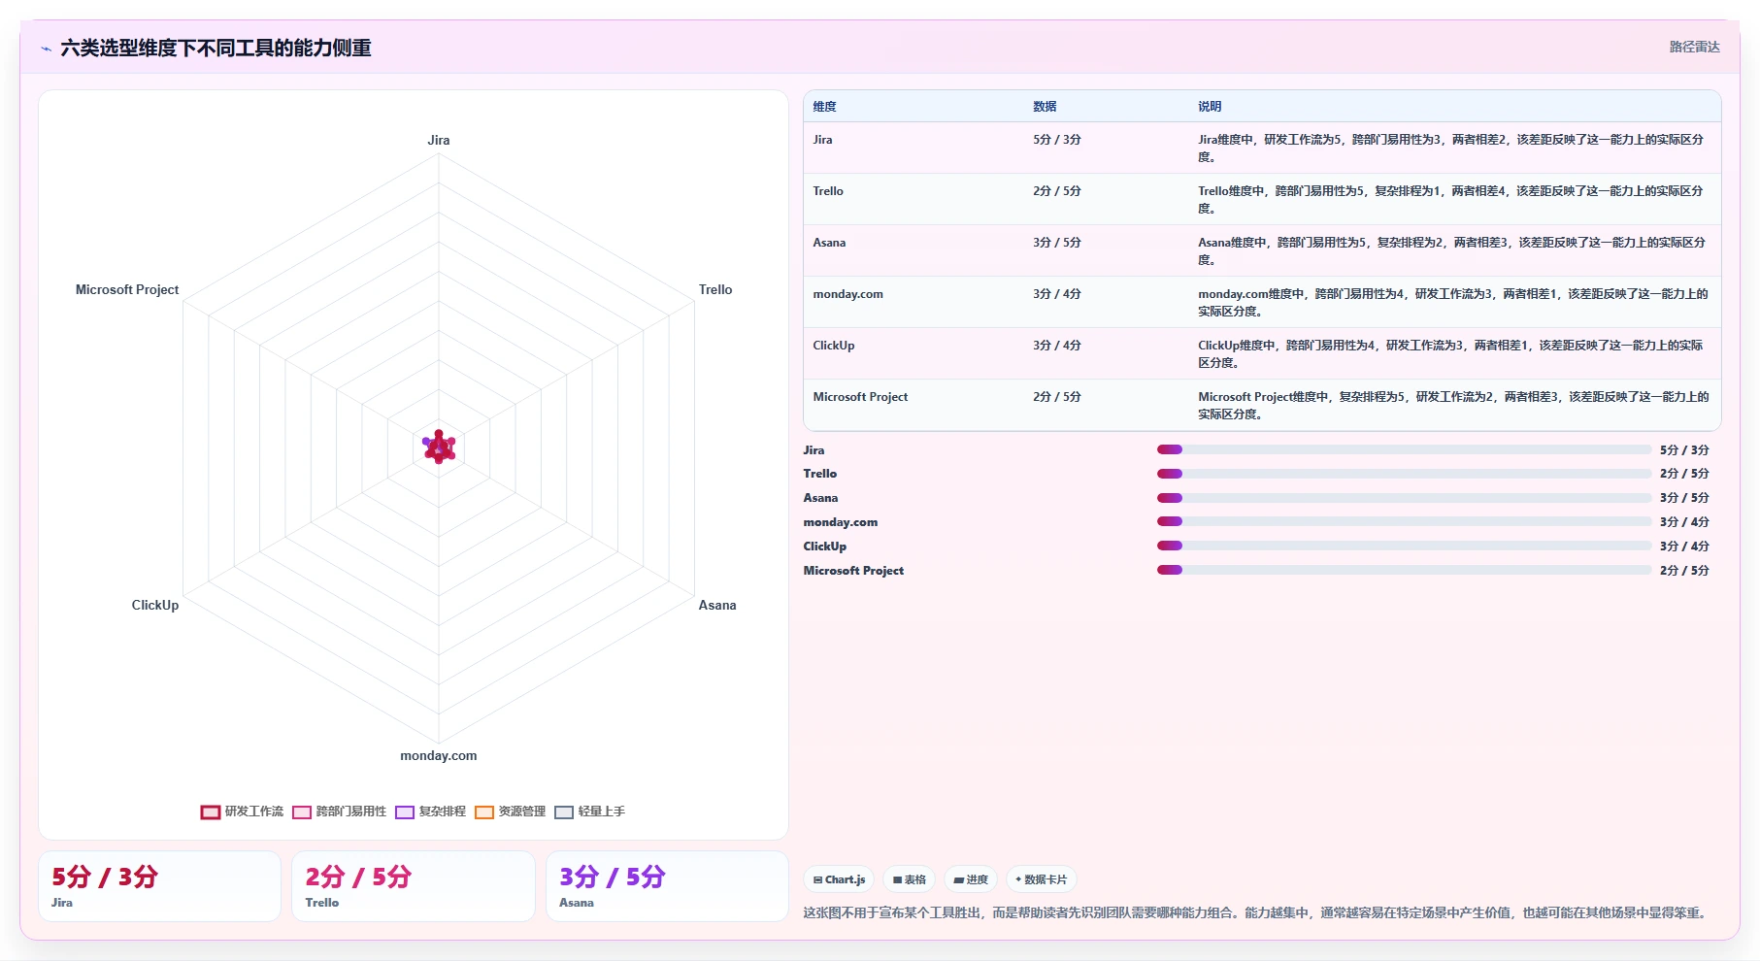Click the Jira description cell in the table
The height and width of the screenshot is (961, 1760).
(1454, 148)
